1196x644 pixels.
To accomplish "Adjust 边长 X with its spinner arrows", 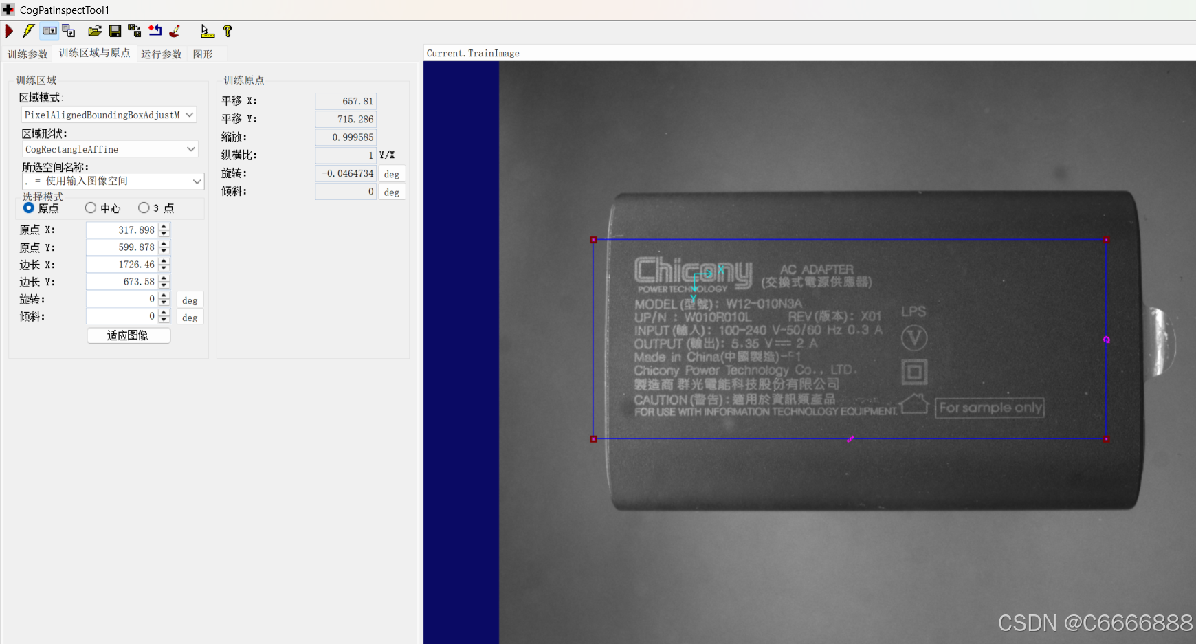I will 164,264.
